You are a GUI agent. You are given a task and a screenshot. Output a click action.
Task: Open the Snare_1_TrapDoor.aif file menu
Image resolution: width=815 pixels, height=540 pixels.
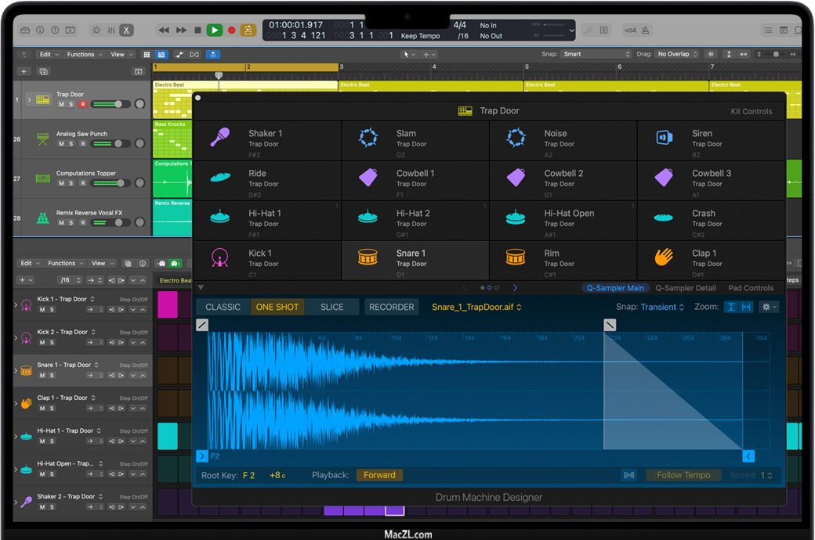pos(476,307)
